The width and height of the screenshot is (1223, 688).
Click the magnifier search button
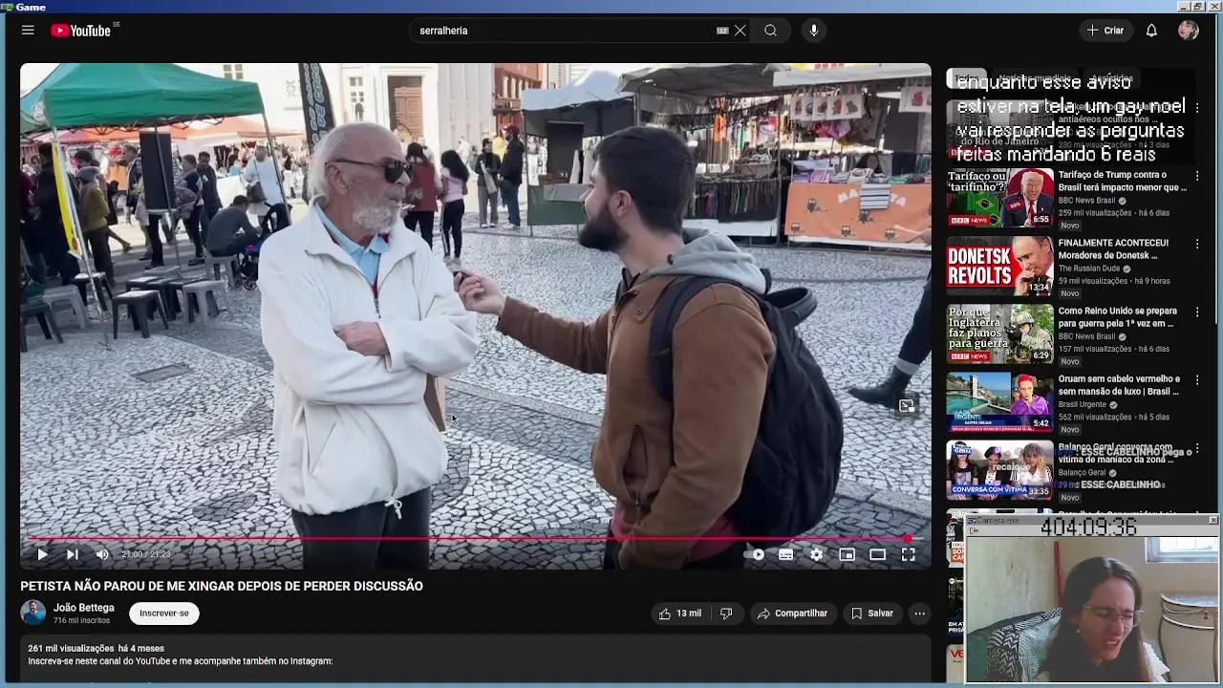(x=770, y=31)
